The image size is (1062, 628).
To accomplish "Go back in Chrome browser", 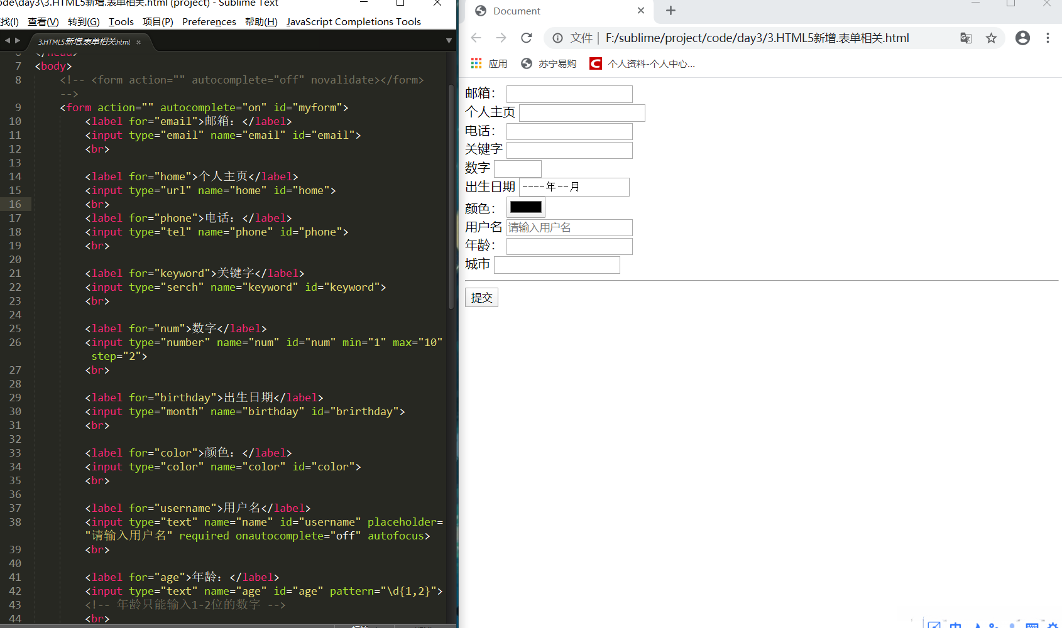I will (476, 38).
